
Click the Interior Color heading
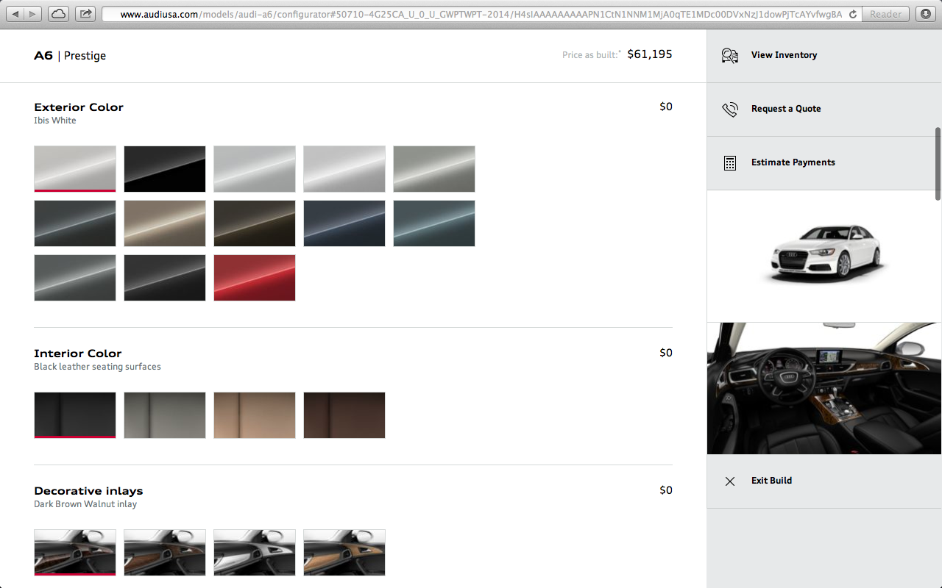coord(78,354)
